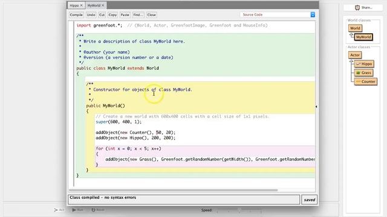Click the Grass class thumbnail icon
The height and width of the screenshot is (217, 387).
(x=359, y=73)
